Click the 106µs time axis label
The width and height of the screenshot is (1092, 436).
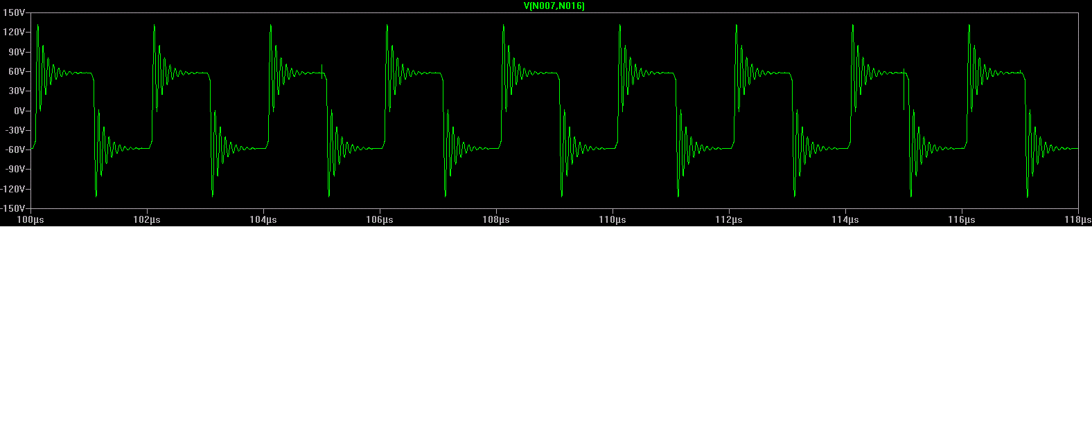coord(380,220)
